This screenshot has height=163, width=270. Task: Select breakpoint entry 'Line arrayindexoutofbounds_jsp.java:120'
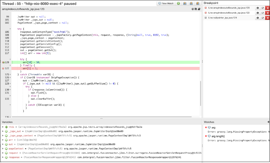tap(229, 8)
